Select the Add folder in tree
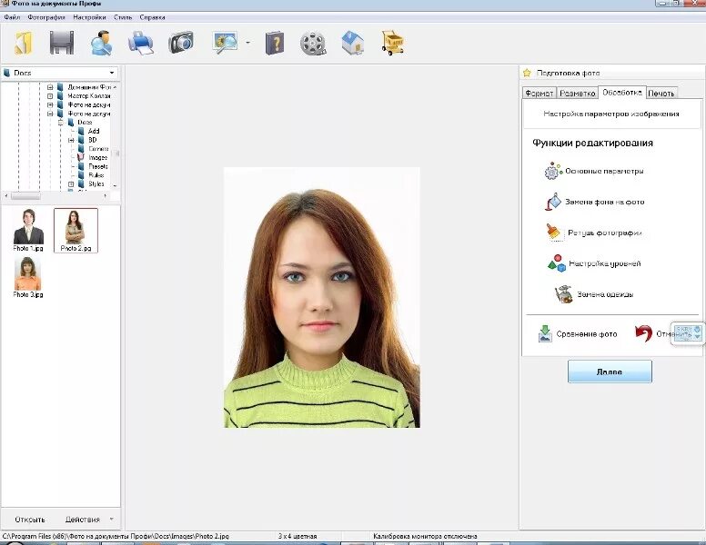Viewport: 706px width, 545px height. 94,131
